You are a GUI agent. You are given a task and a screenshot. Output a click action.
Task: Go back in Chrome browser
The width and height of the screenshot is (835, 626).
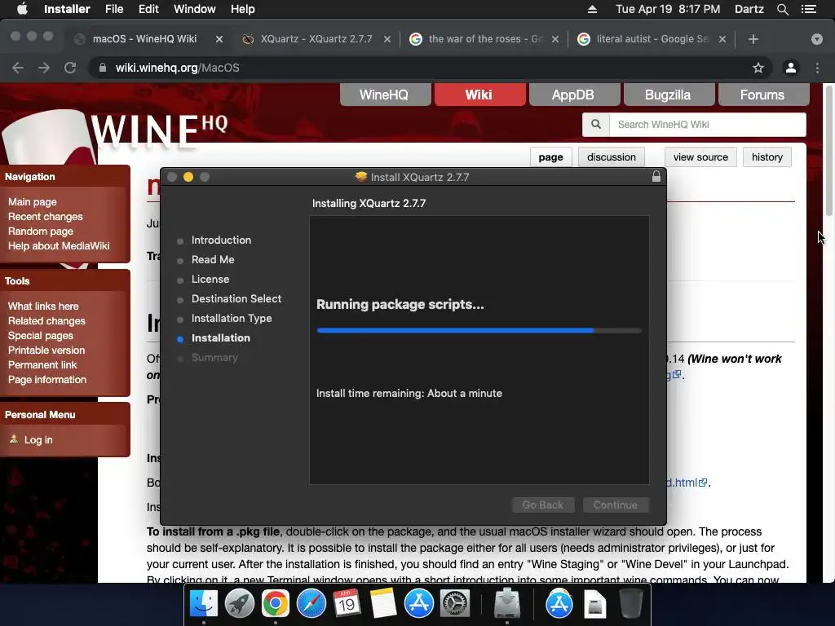[18, 68]
